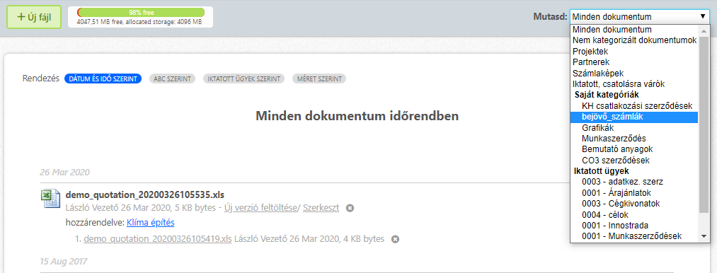
Task: Click the 15 Aug 2017 date heading
Action: point(64,262)
